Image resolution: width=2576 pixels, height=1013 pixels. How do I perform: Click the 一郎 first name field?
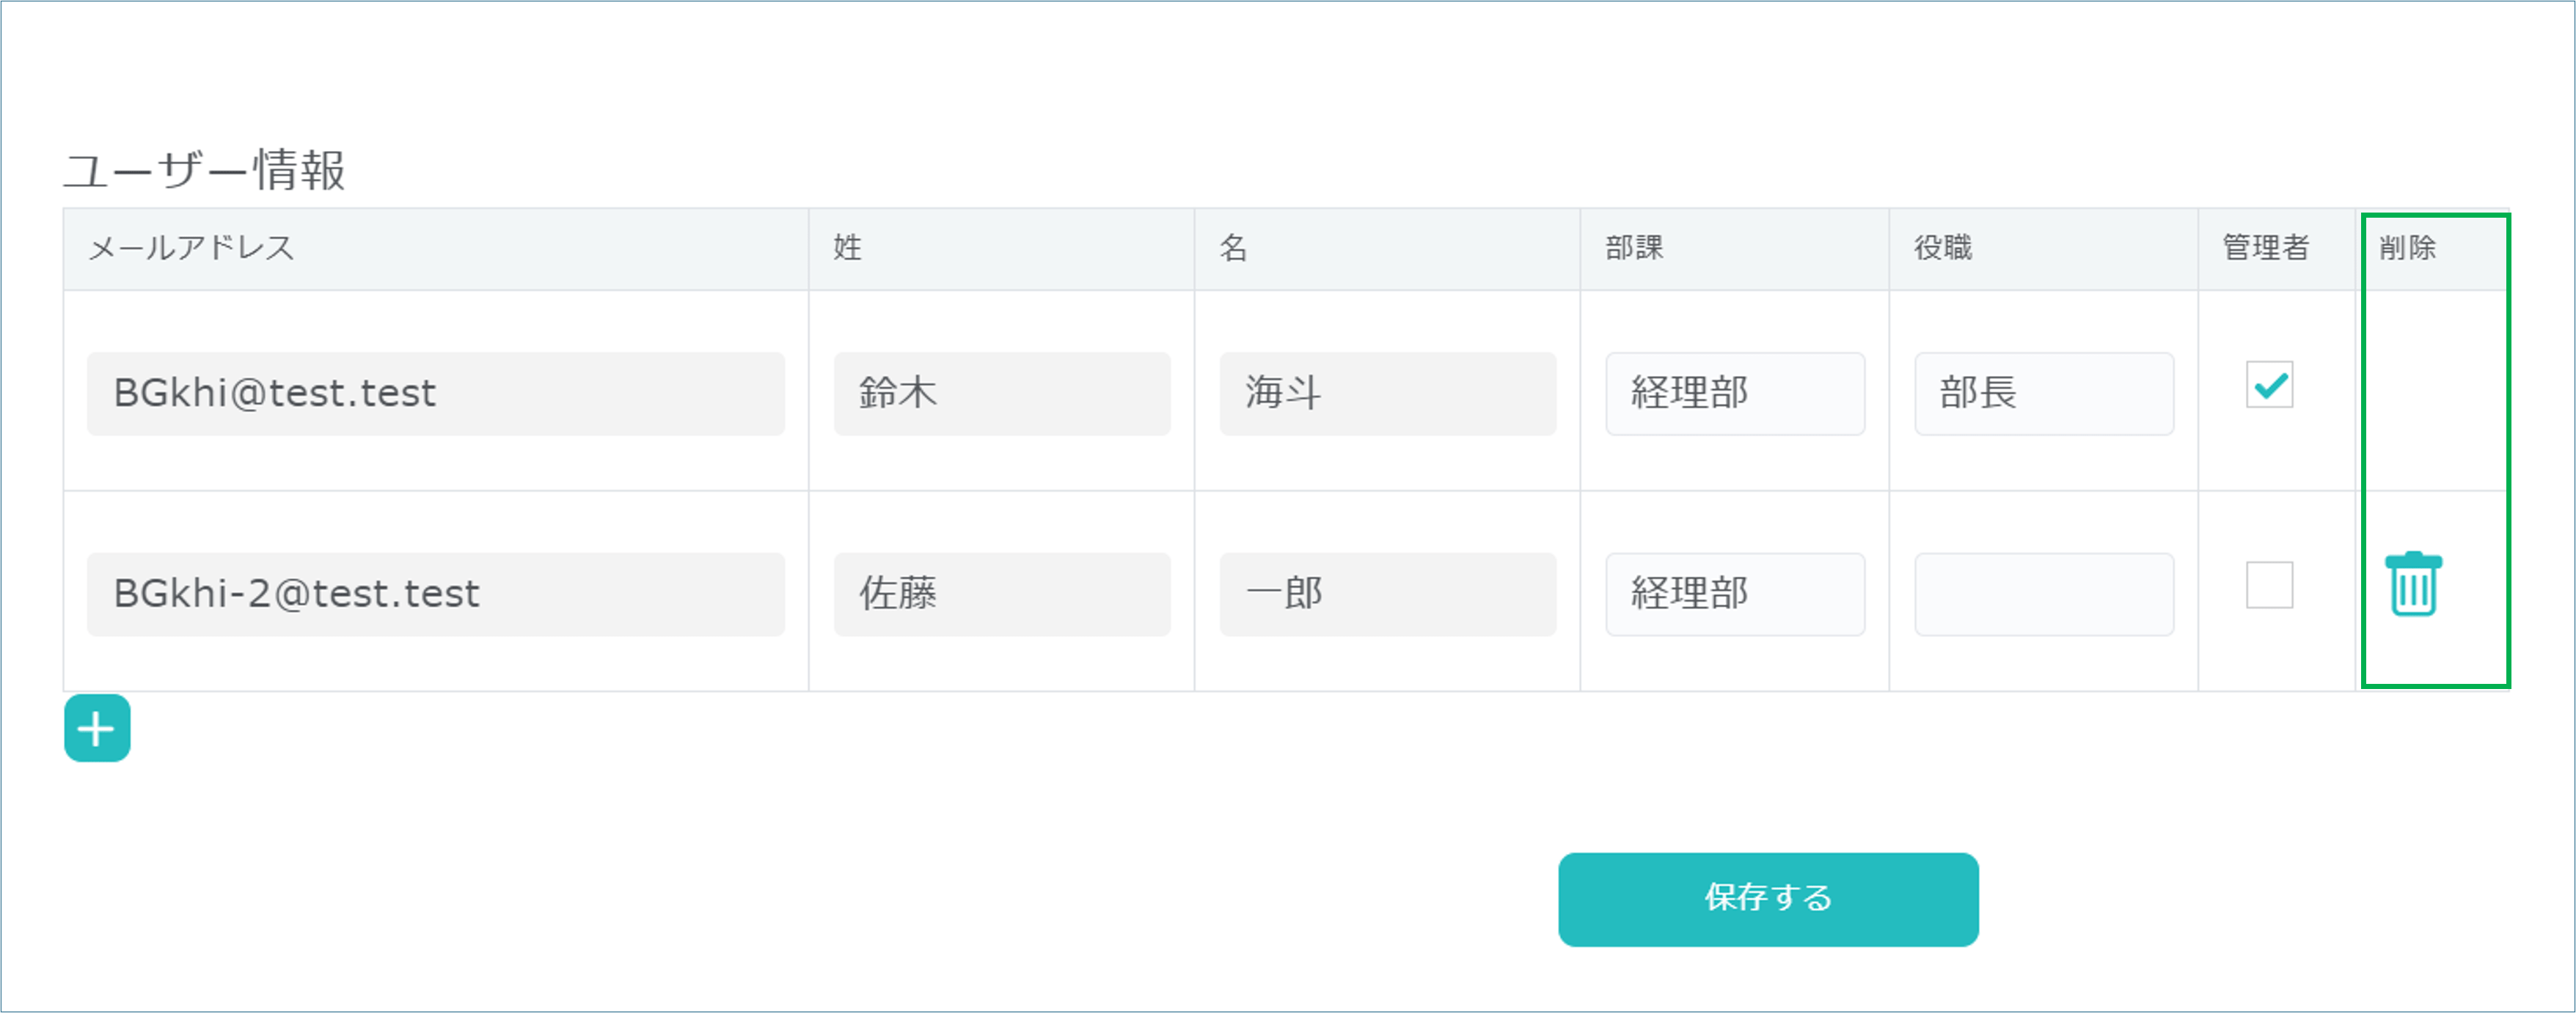click(x=1387, y=594)
